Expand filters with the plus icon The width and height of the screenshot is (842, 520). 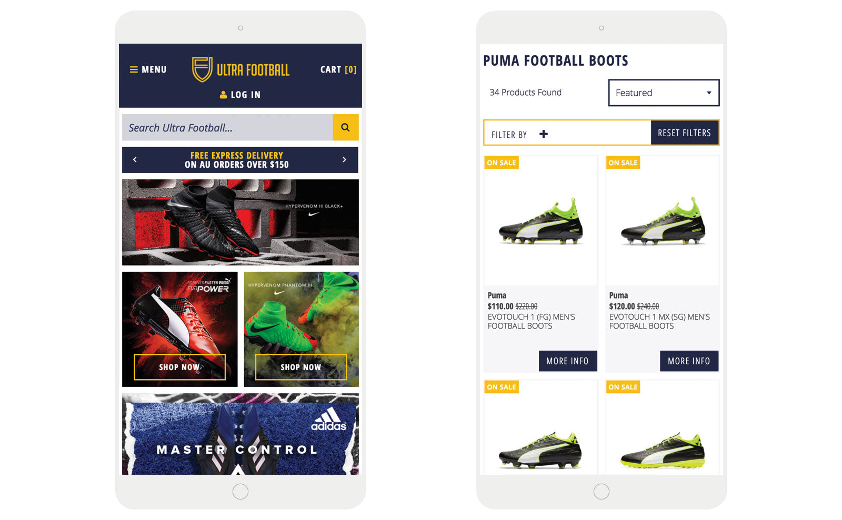pos(544,134)
